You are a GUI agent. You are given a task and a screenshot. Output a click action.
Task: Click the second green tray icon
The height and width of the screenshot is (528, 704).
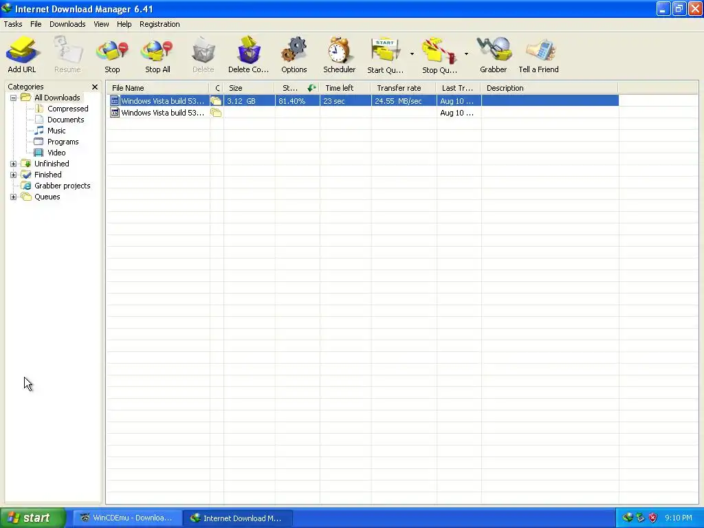pyautogui.click(x=641, y=518)
